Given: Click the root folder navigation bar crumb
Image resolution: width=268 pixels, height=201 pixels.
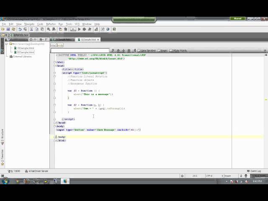Looking at the screenshot, I should 4,35.
